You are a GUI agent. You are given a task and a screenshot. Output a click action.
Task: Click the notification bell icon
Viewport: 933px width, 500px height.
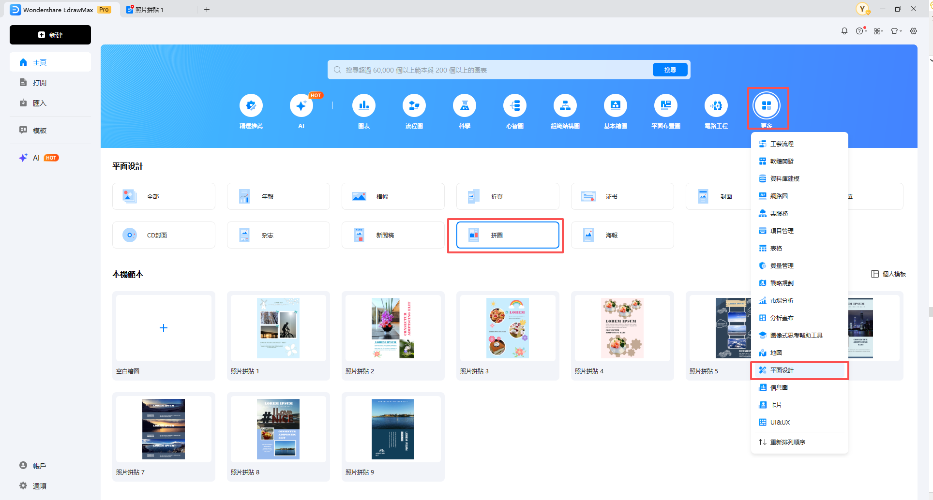(844, 31)
